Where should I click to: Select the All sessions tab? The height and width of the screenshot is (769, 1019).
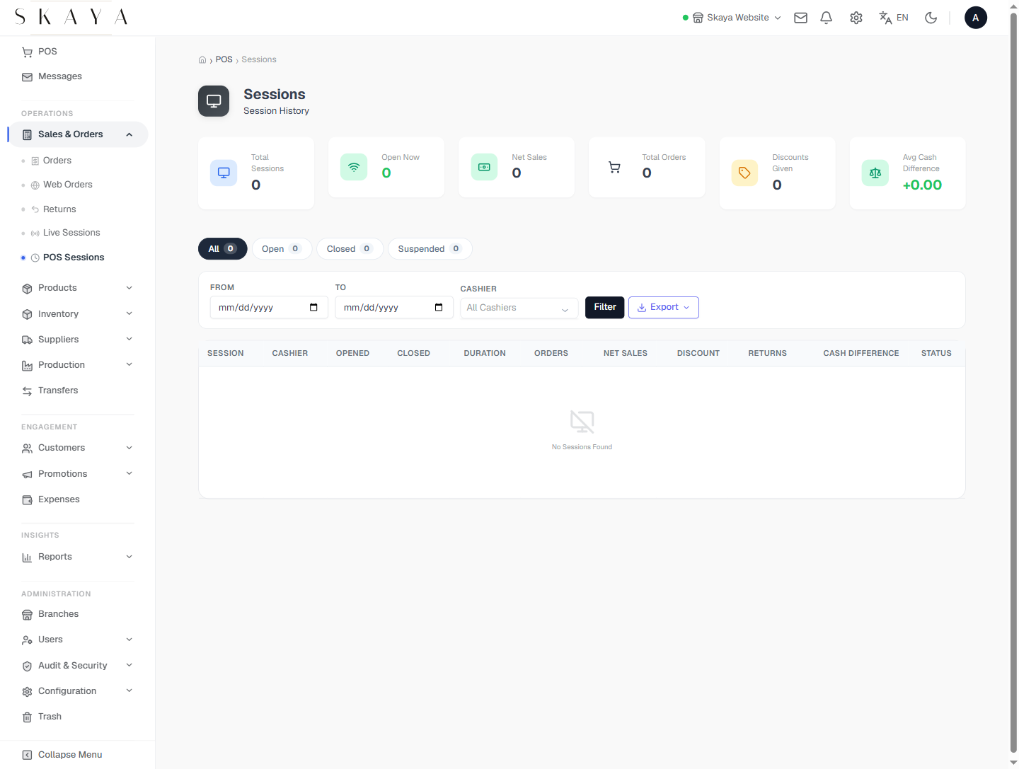(x=223, y=249)
